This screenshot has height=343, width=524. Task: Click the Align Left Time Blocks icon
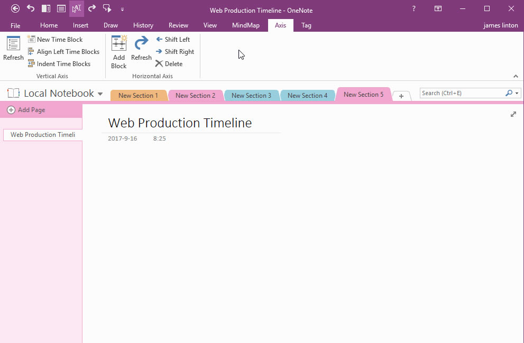pos(32,51)
